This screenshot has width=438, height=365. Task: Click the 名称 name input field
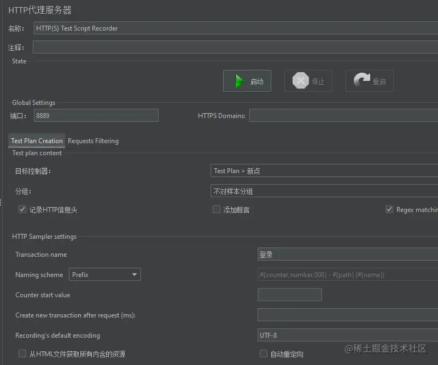pyautogui.click(x=236, y=28)
